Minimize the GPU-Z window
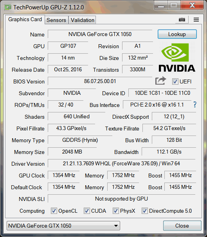 [161, 6]
